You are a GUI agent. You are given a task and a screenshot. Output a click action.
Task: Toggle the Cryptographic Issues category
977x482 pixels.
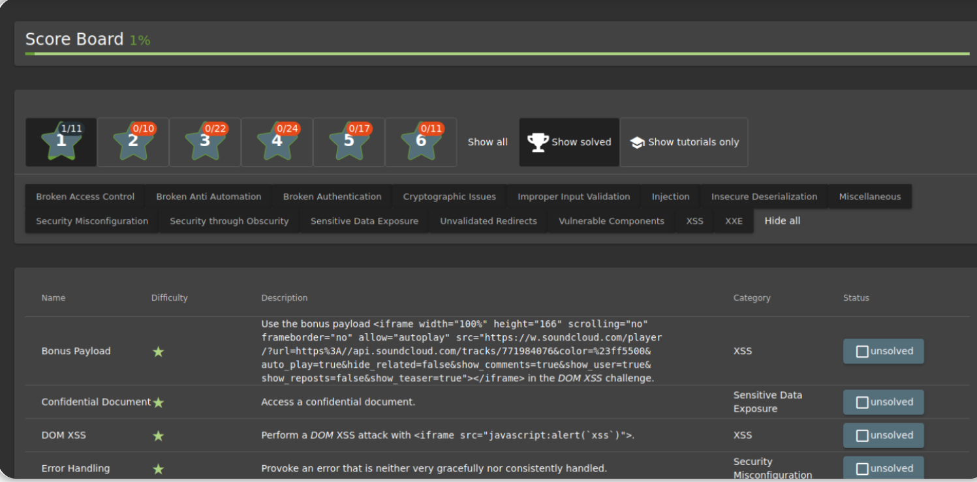[x=450, y=196]
